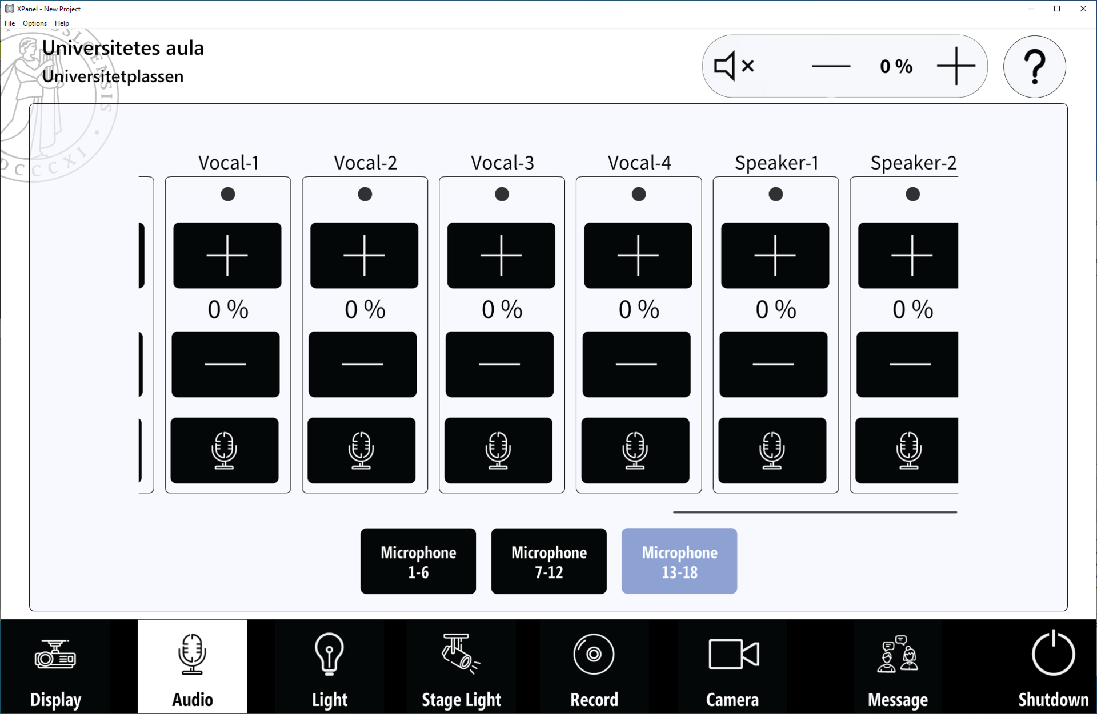Open the Light bulb page
The height and width of the screenshot is (714, 1097).
pos(330,667)
